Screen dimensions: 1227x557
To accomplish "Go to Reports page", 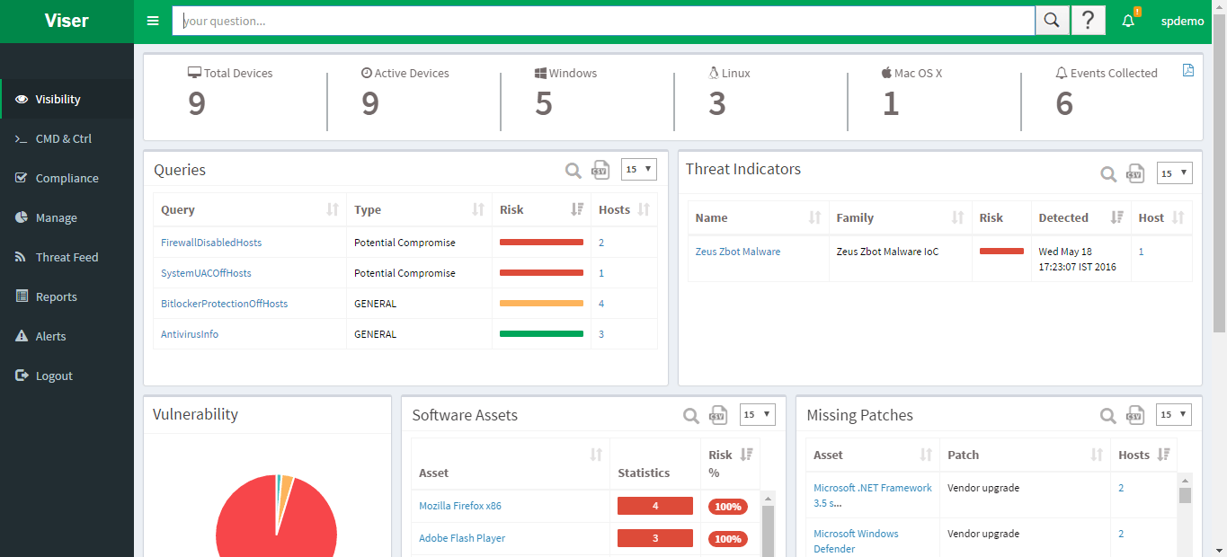I will (67, 296).
